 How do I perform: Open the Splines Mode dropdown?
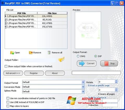pyautogui.click(x=83, y=92)
